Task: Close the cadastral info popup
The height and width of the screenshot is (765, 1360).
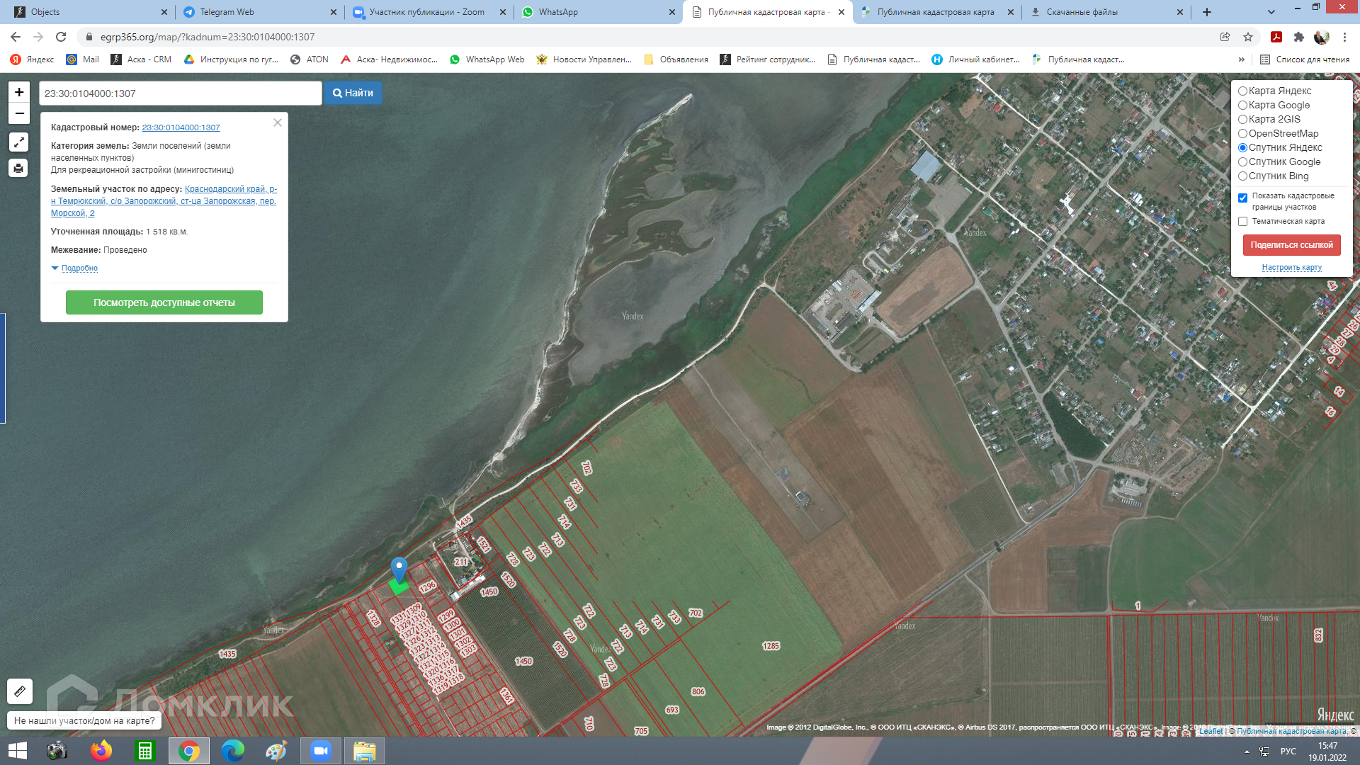Action: [x=278, y=123]
